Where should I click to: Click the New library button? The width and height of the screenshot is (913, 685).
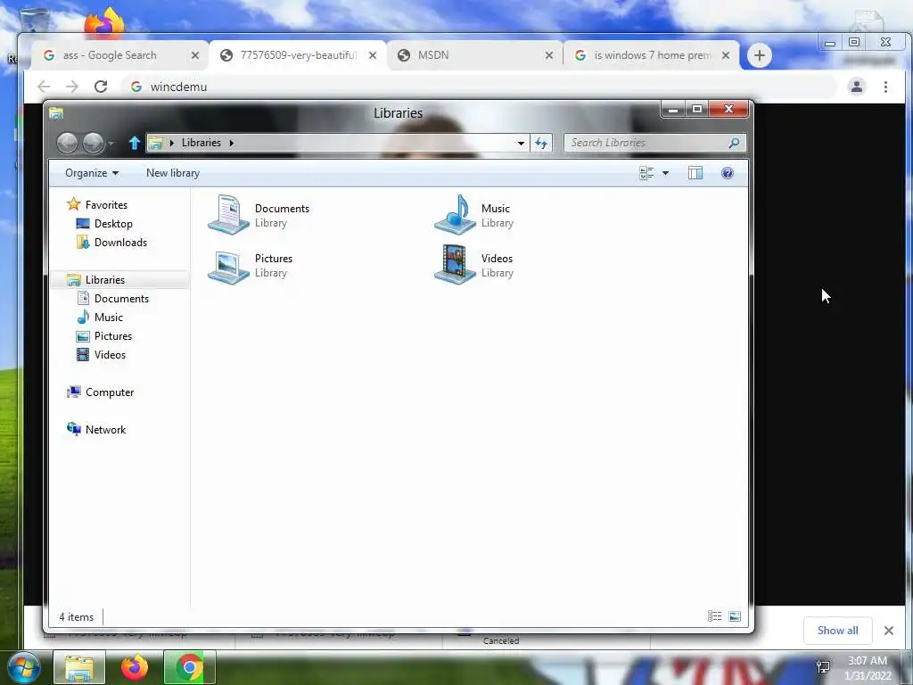(173, 173)
